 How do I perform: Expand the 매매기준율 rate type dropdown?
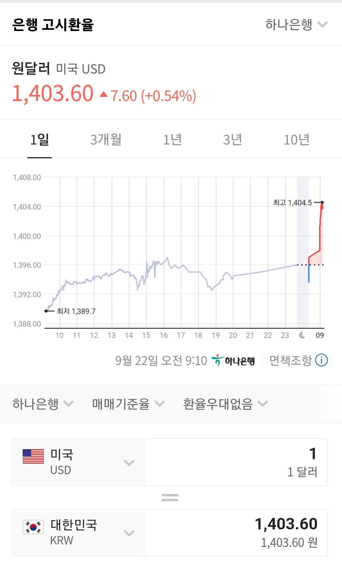click(128, 404)
